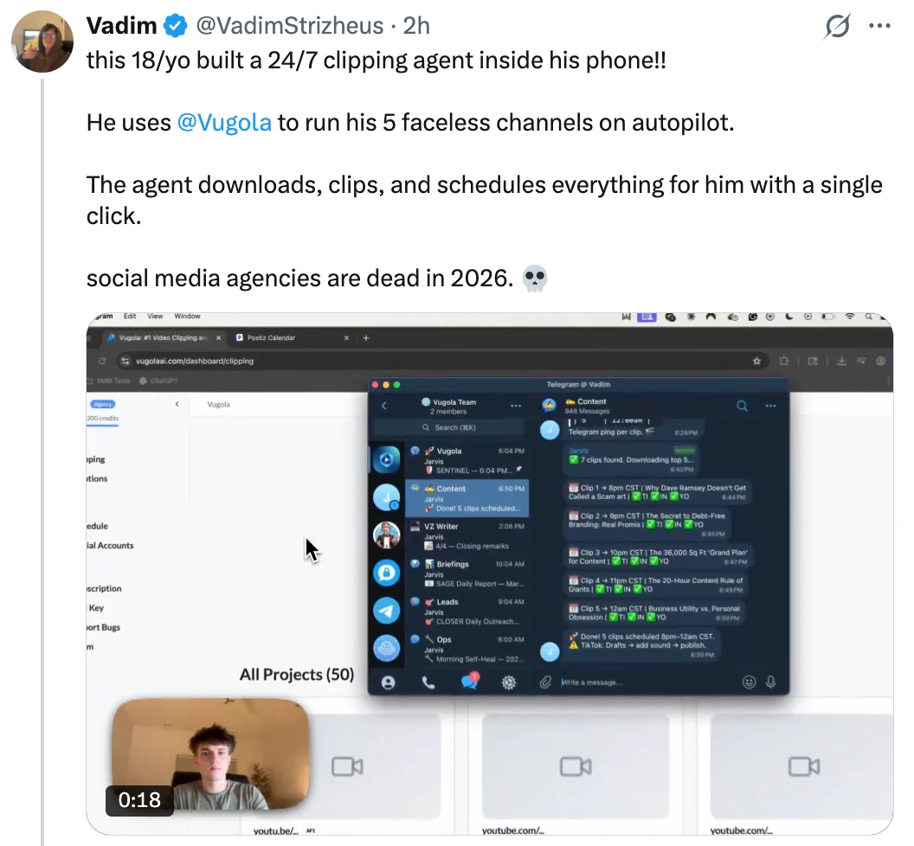Open the VZ Writer chat
This screenshot has width=914, height=846.
point(467,535)
